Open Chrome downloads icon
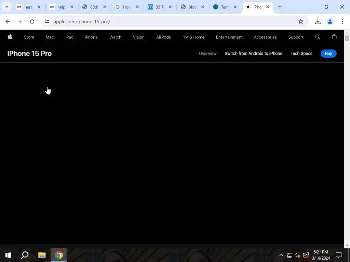This screenshot has width=350, height=262. pyautogui.click(x=318, y=21)
